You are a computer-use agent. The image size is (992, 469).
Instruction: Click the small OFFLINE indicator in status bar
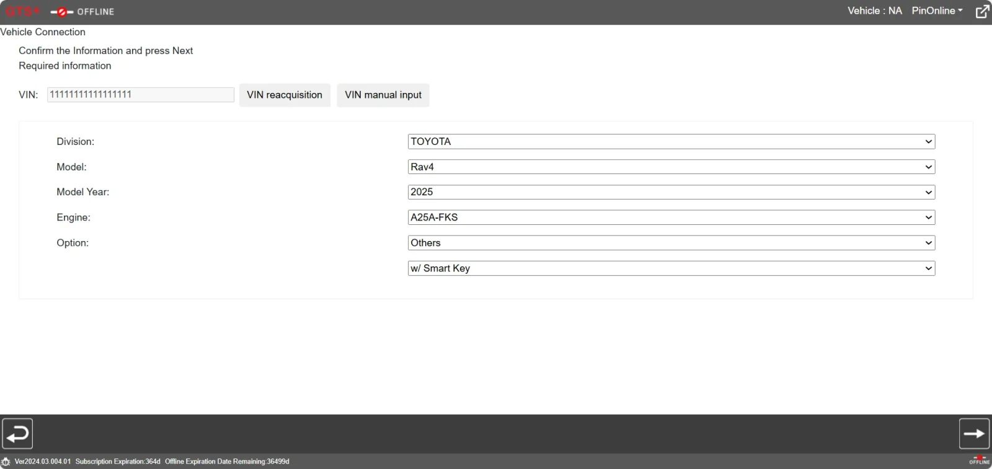tap(980, 460)
